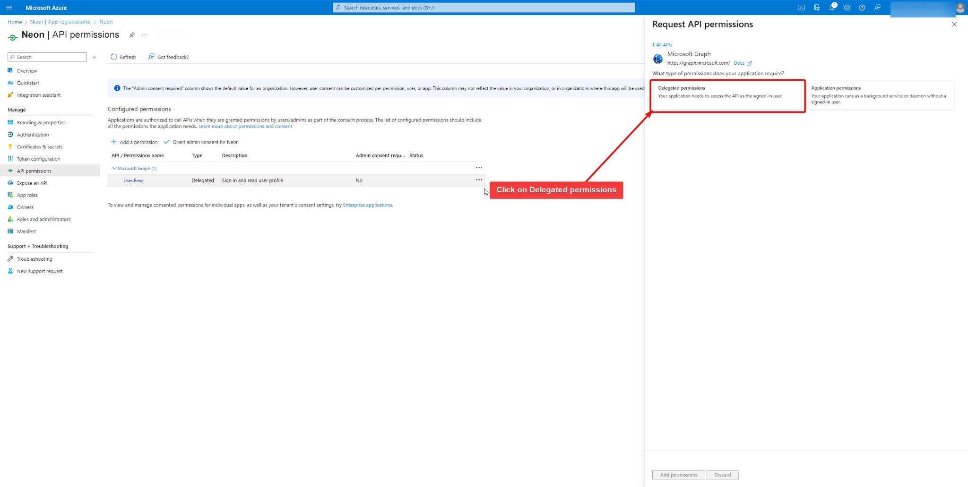Pin the Neon API permissions page
The height and width of the screenshot is (487, 968).
pyautogui.click(x=132, y=35)
